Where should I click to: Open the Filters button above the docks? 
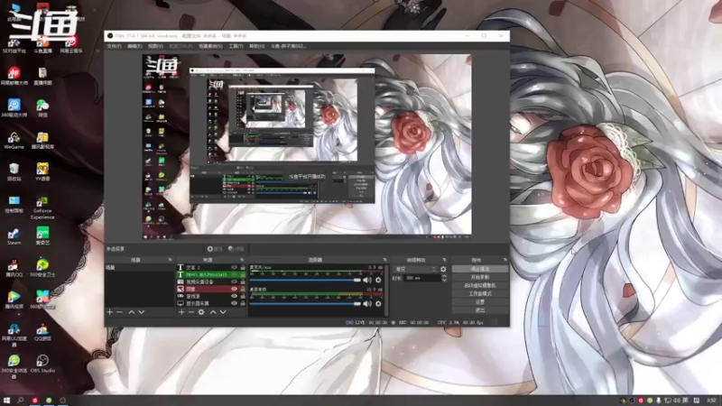(x=236, y=249)
